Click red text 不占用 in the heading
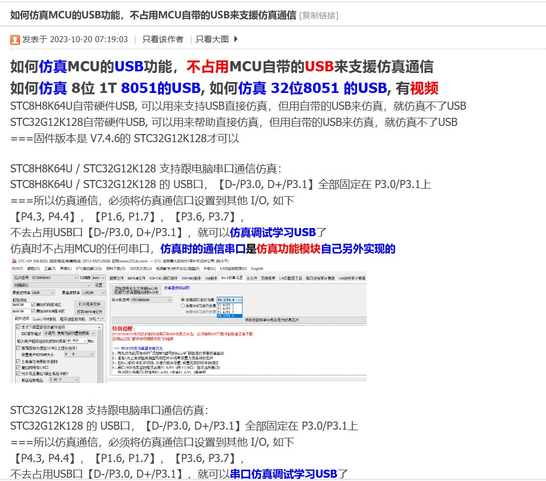Viewport: 546px width, 481px height. tap(207, 66)
